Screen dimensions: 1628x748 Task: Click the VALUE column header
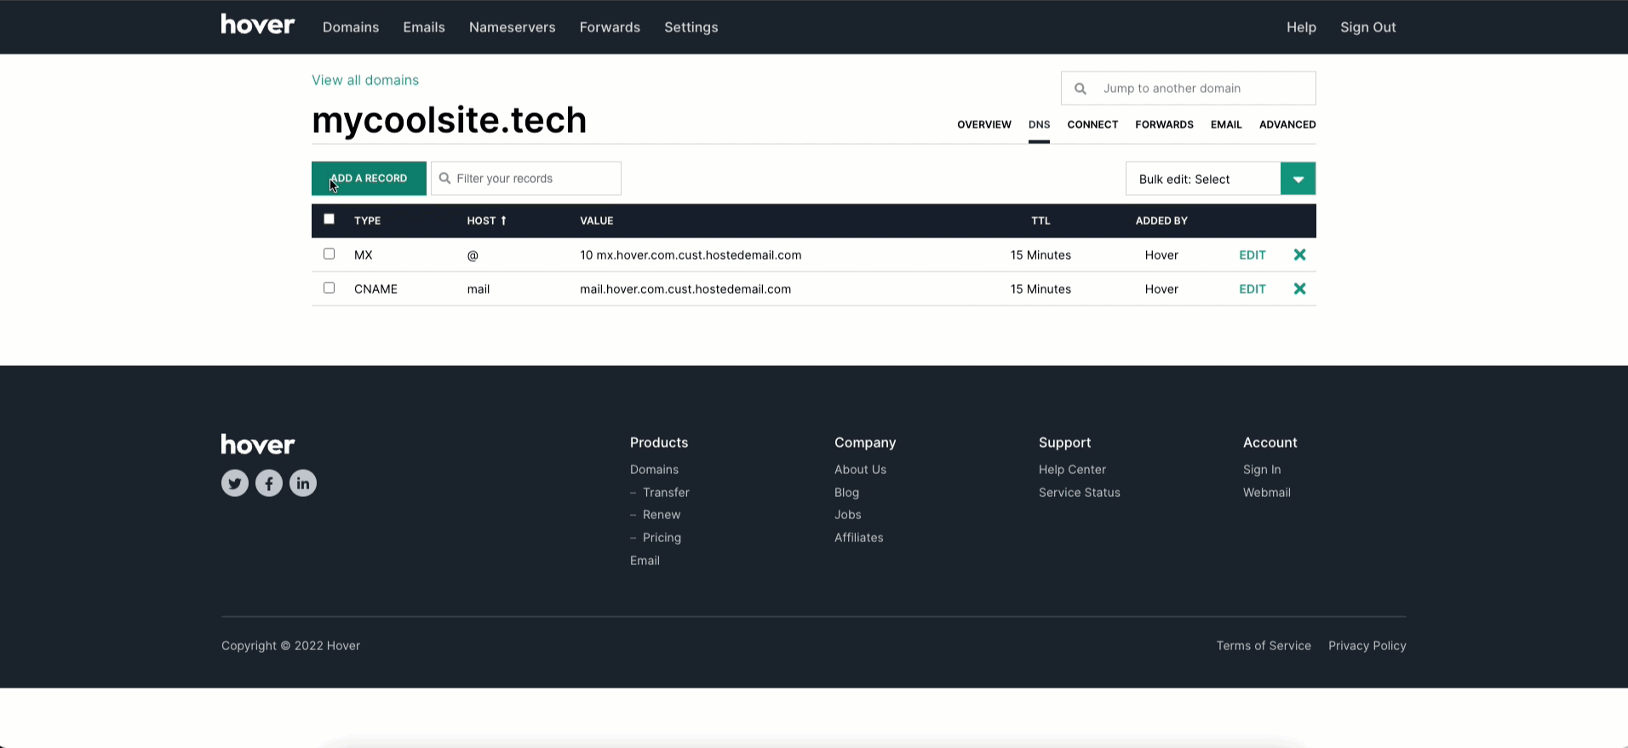(x=596, y=220)
